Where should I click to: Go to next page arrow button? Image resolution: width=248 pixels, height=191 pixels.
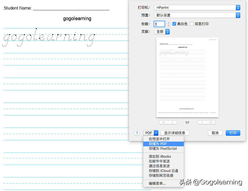pyautogui.click(x=202, y=122)
